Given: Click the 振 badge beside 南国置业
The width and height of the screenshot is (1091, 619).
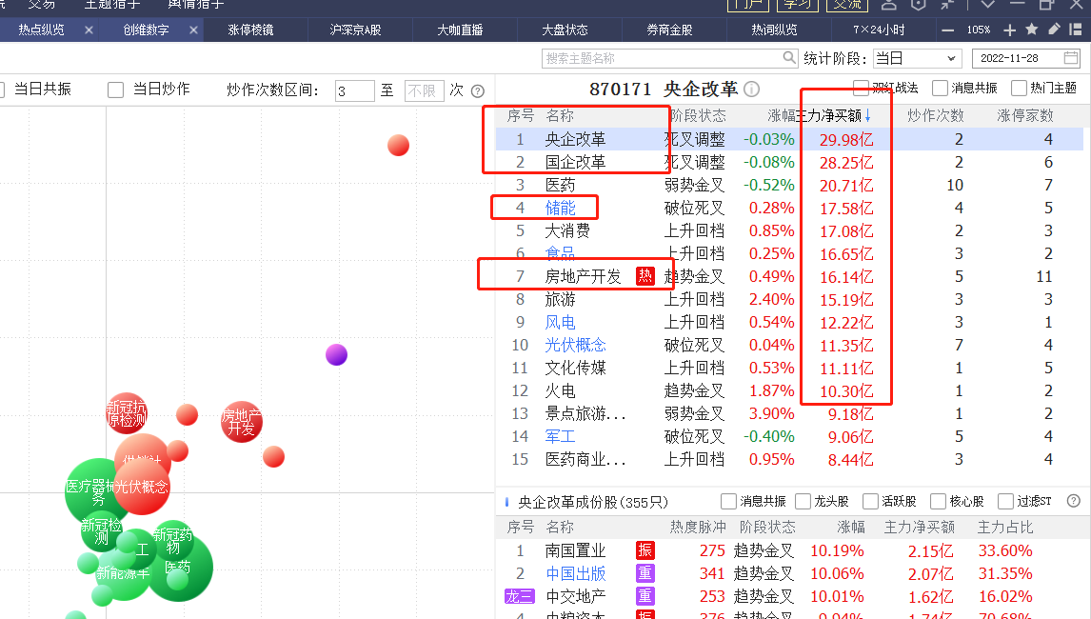Looking at the screenshot, I should point(645,550).
